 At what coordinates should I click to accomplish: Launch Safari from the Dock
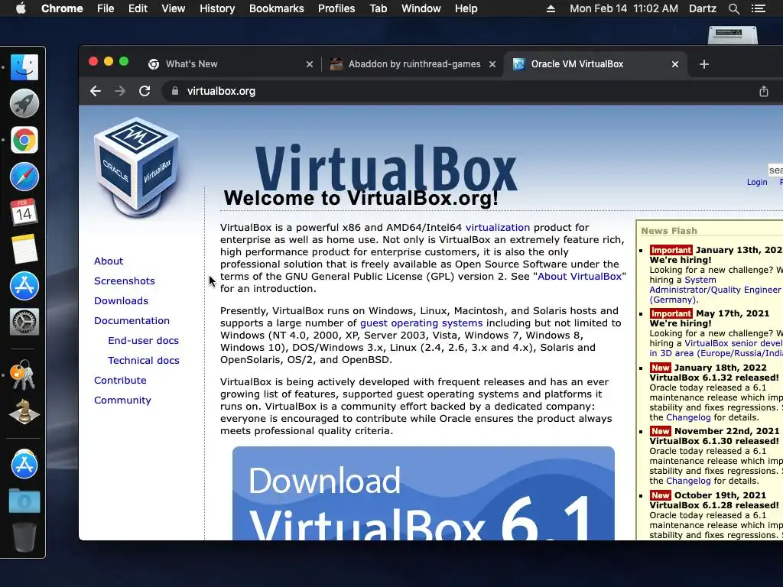[24, 177]
